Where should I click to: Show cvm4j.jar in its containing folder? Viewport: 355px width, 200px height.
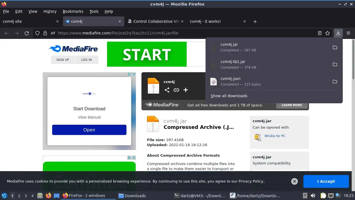335,47
